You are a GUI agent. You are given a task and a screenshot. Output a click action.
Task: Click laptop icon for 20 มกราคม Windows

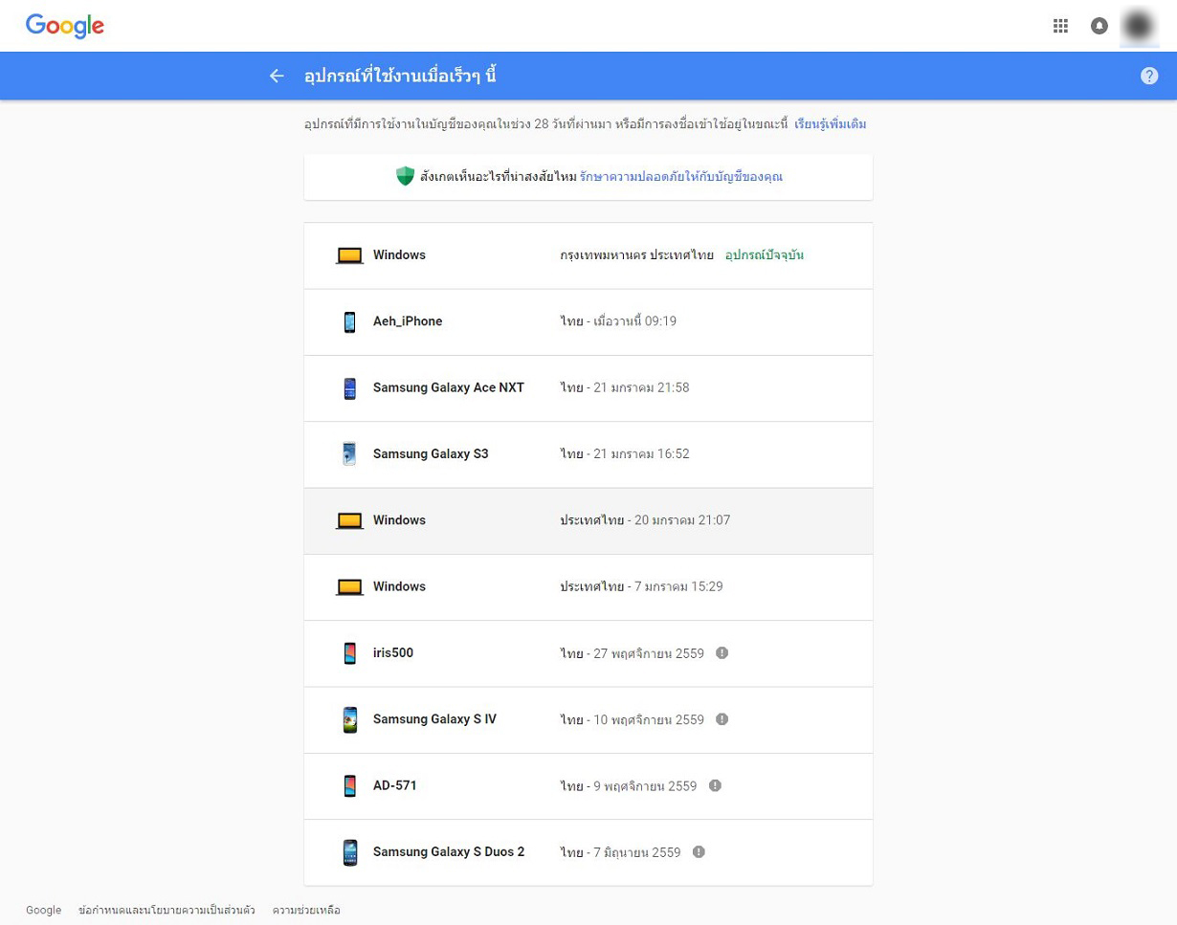point(349,520)
